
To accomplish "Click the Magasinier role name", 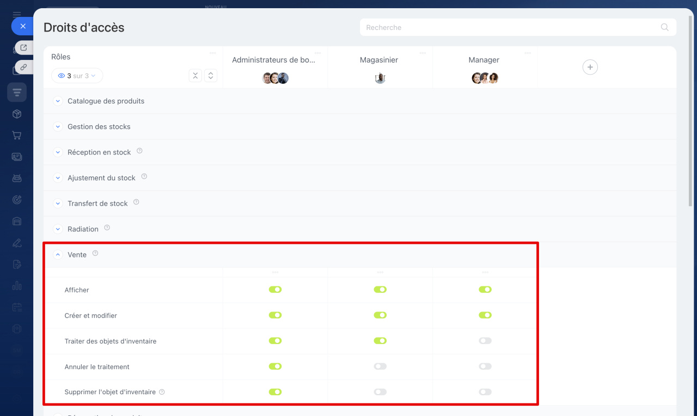I will click(x=379, y=60).
